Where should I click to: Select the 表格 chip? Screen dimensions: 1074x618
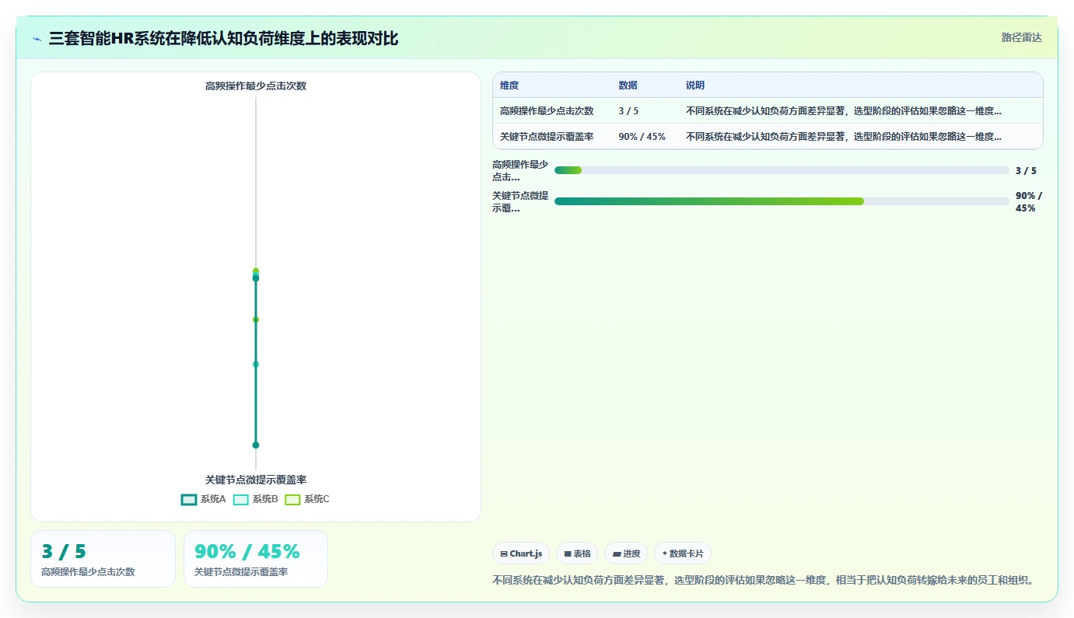[577, 553]
